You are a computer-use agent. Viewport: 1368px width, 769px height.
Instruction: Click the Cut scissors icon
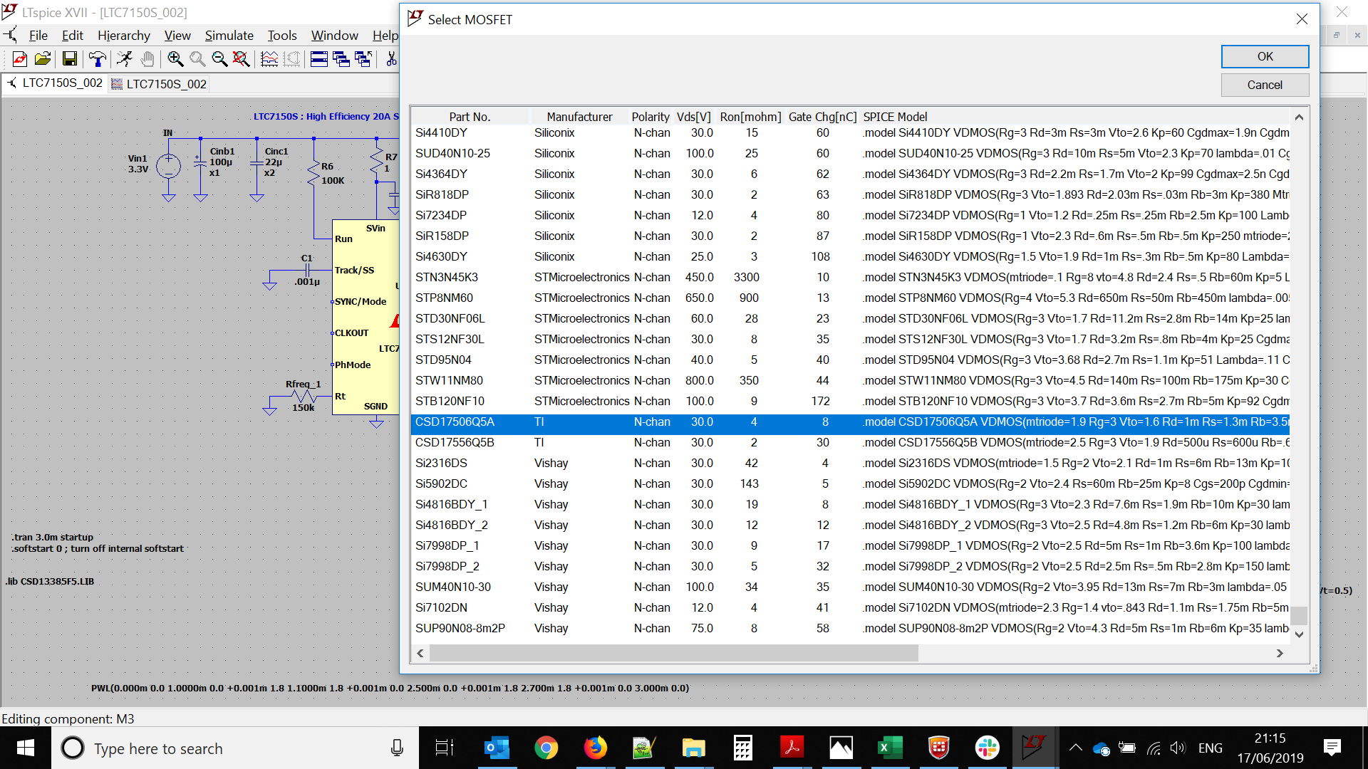coord(391,59)
